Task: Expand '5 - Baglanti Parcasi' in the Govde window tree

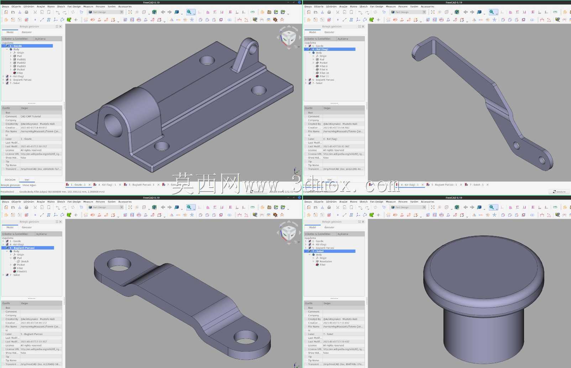Action: [x=3, y=80]
